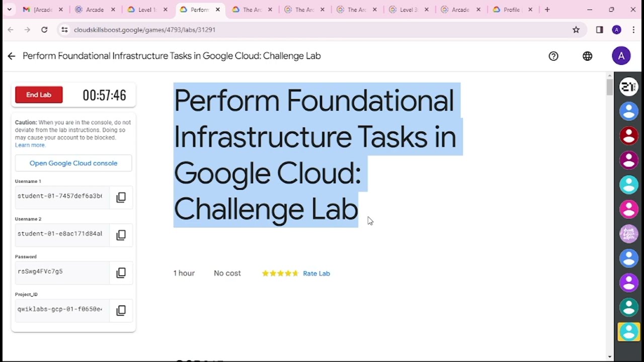This screenshot has width=644, height=362.
Task: Copy Username 2 to clipboard
Action: (x=121, y=235)
